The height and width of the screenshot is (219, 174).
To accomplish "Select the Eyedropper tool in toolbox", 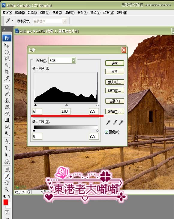I will tap(7, 176).
